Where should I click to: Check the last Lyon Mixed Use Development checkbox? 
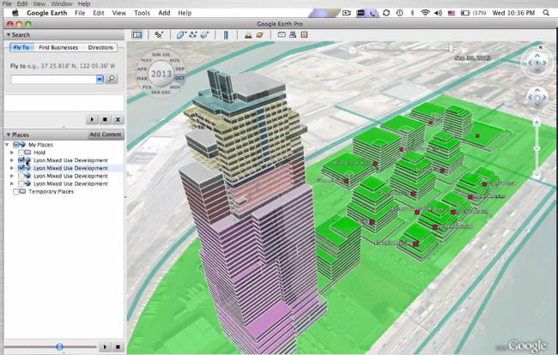tap(21, 184)
